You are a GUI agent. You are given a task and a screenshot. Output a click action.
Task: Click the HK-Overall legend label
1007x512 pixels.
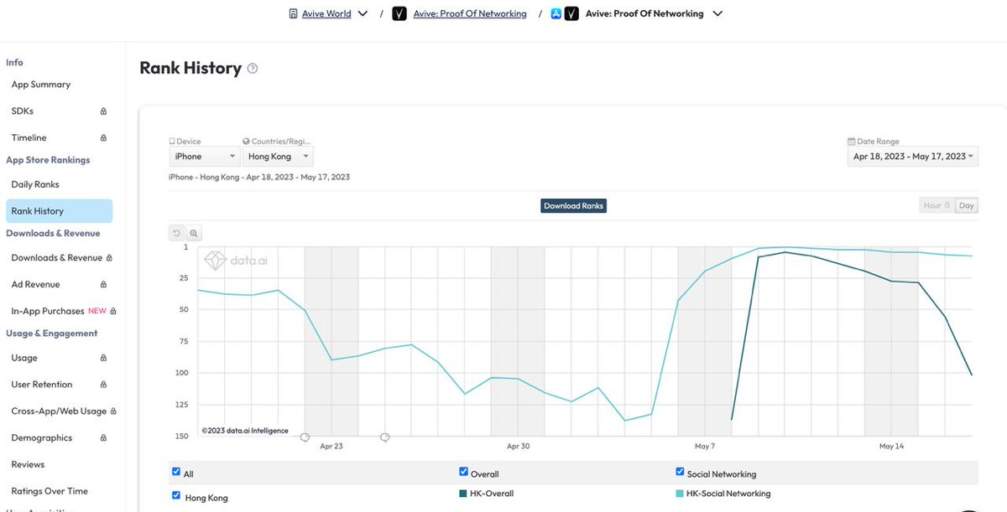(x=492, y=494)
